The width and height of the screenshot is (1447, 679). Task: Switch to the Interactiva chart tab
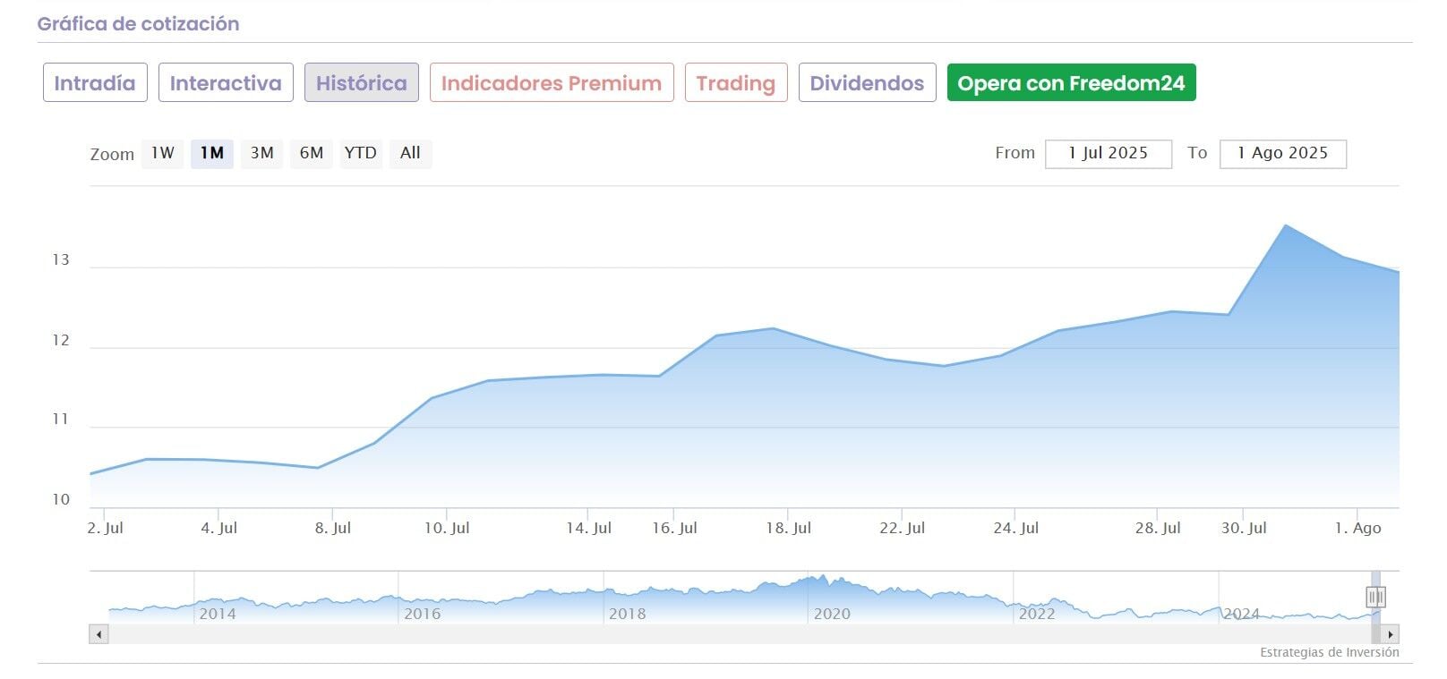click(226, 83)
